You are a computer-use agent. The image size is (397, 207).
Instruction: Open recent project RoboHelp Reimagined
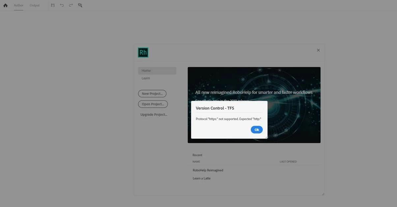208,170
